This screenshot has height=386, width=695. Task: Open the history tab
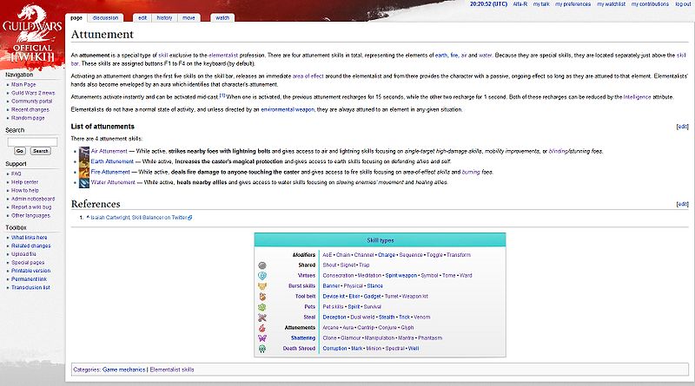click(x=164, y=17)
